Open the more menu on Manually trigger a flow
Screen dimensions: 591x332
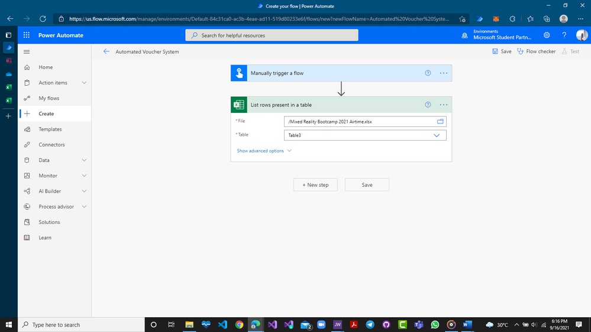444,73
